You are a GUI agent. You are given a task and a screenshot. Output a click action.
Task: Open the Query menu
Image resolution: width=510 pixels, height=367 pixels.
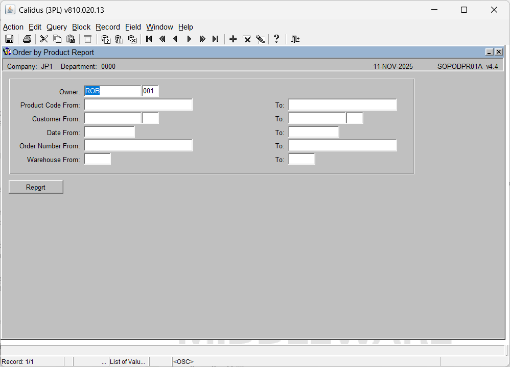tap(57, 27)
